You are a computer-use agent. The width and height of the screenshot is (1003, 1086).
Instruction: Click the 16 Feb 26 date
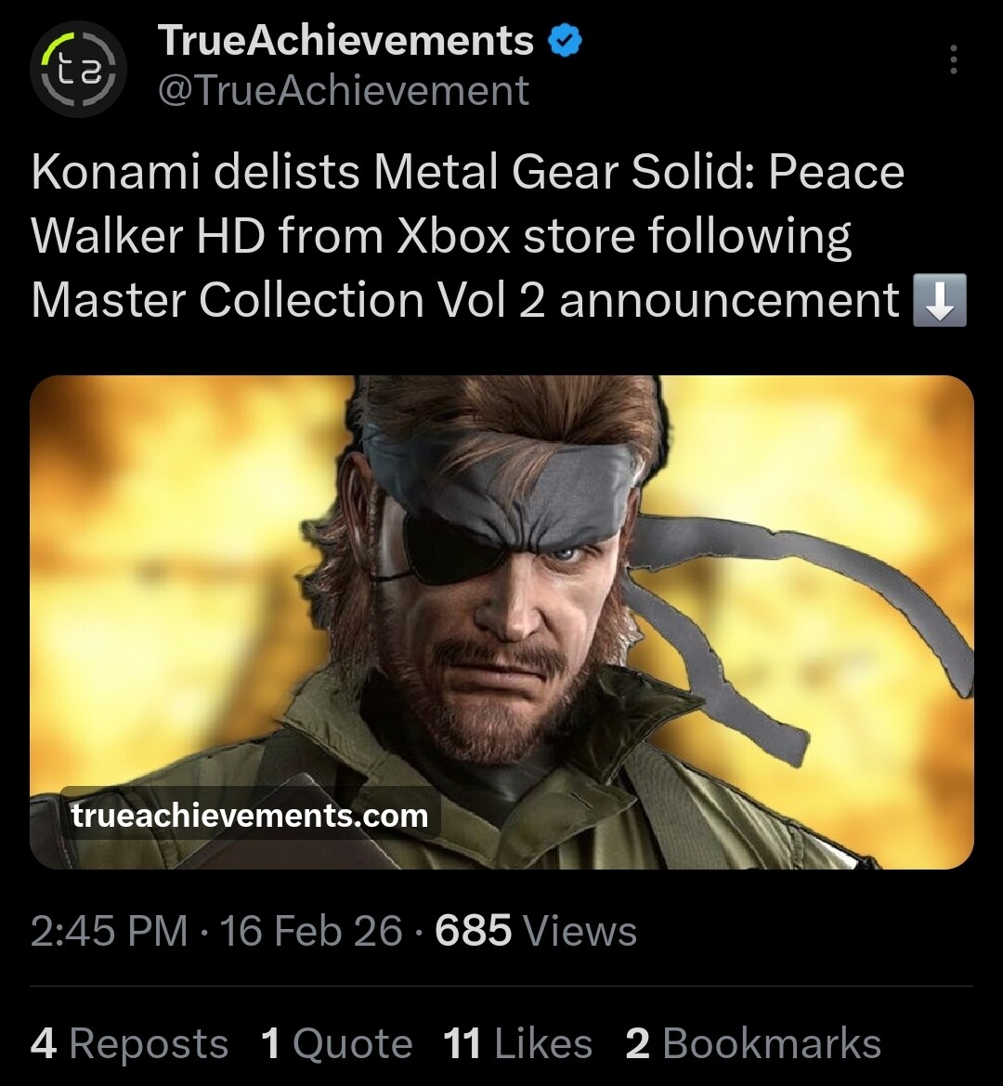(x=311, y=931)
